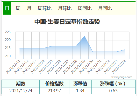Click the y-axis value 225
The width and height of the screenshot is (137, 96).
8,32
